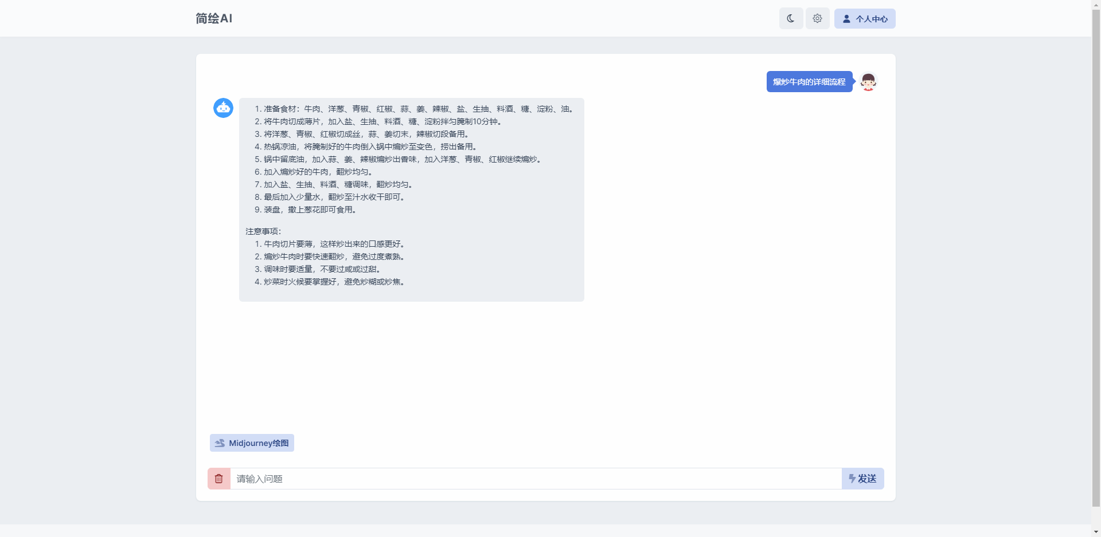
Task: Open the Midjourney绘图 drawing mode
Action: click(x=252, y=443)
